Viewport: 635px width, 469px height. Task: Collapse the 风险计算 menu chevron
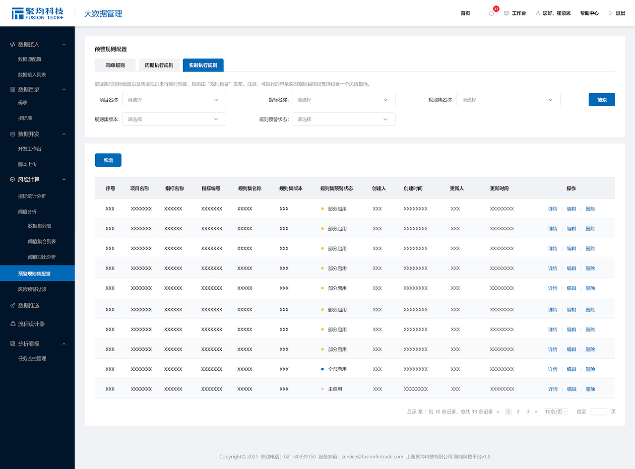click(x=64, y=180)
